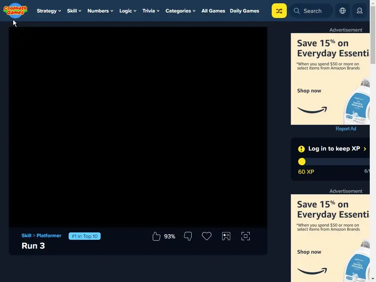The image size is (376, 282).
Task: Like Run 3 with thumbs up
Action: pos(156,236)
